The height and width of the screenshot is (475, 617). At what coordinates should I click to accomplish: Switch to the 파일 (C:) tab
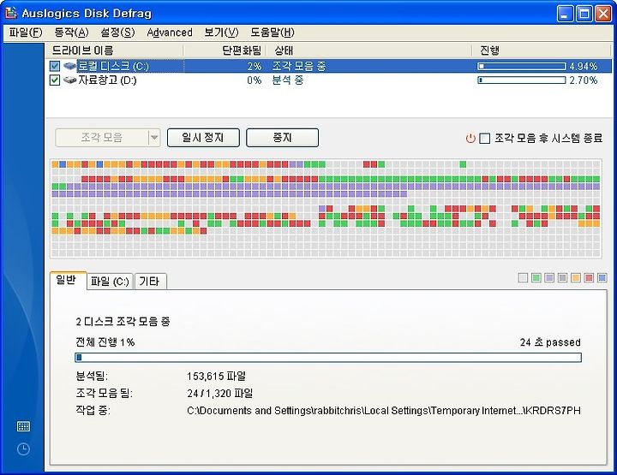point(110,282)
